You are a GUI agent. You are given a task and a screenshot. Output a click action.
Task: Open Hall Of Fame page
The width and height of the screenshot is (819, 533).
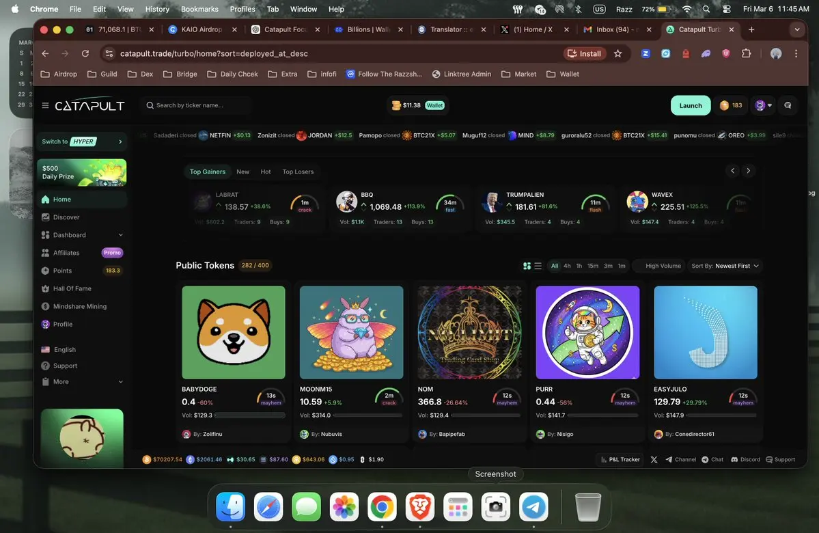click(82, 288)
